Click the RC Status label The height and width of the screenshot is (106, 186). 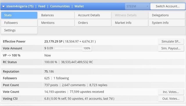(10, 62)
